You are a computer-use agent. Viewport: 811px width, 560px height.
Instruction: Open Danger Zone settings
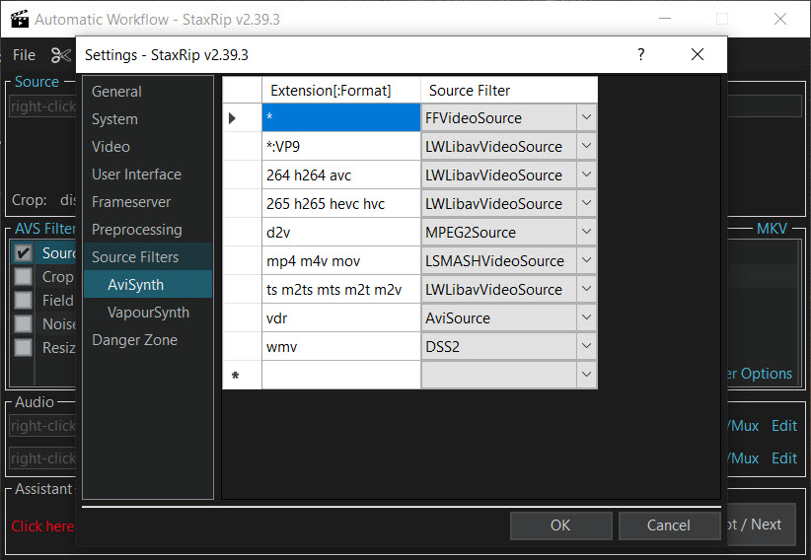148,340
